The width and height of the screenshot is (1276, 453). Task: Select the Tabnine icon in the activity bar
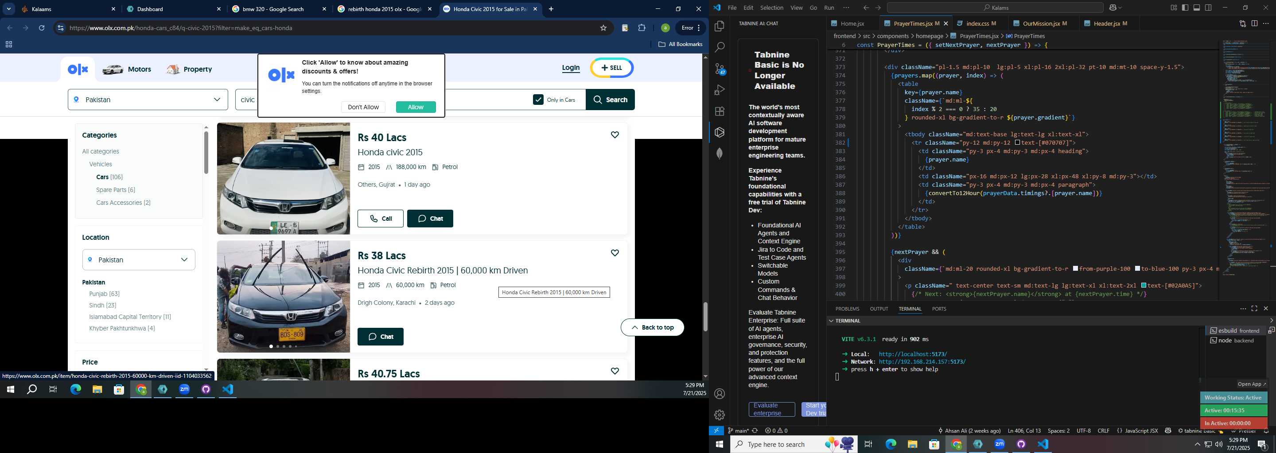(x=720, y=133)
